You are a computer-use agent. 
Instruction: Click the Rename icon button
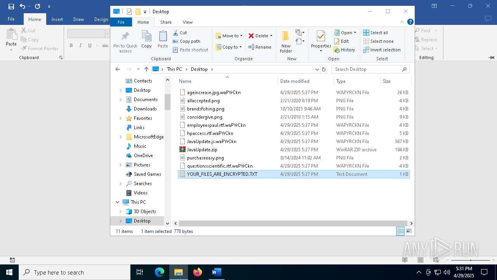click(260, 47)
